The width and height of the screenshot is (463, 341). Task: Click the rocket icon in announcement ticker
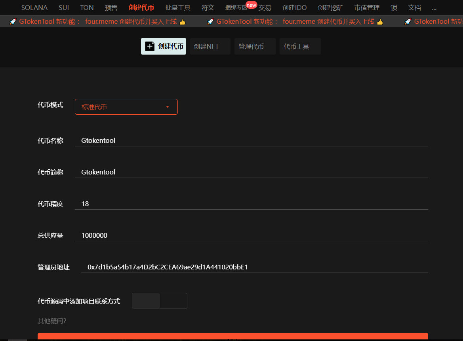point(13,22)
